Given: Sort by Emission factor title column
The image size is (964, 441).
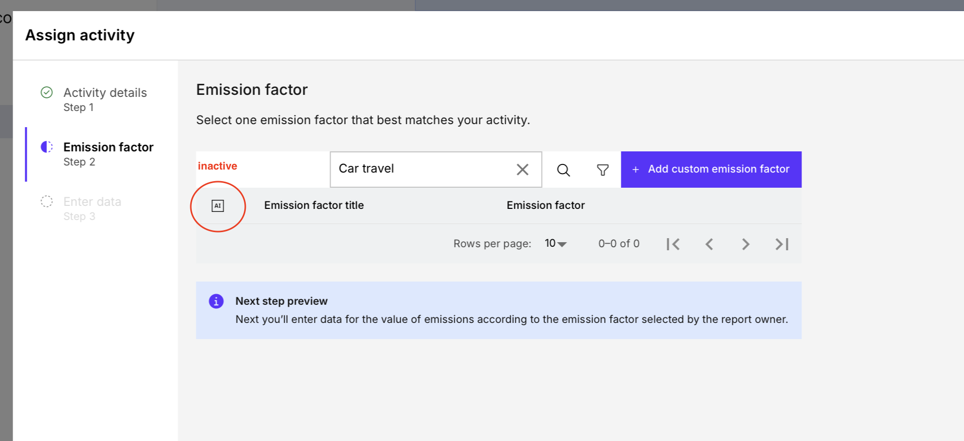Looking at the screenshot, I should [314, 205].
